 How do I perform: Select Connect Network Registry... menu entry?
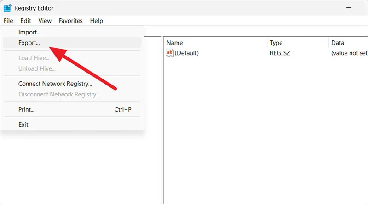[72, 84]
